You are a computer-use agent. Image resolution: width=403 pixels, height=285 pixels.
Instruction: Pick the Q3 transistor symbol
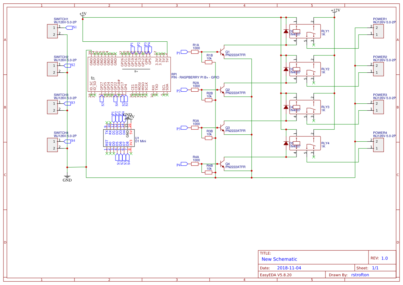(x=222, y=128)
